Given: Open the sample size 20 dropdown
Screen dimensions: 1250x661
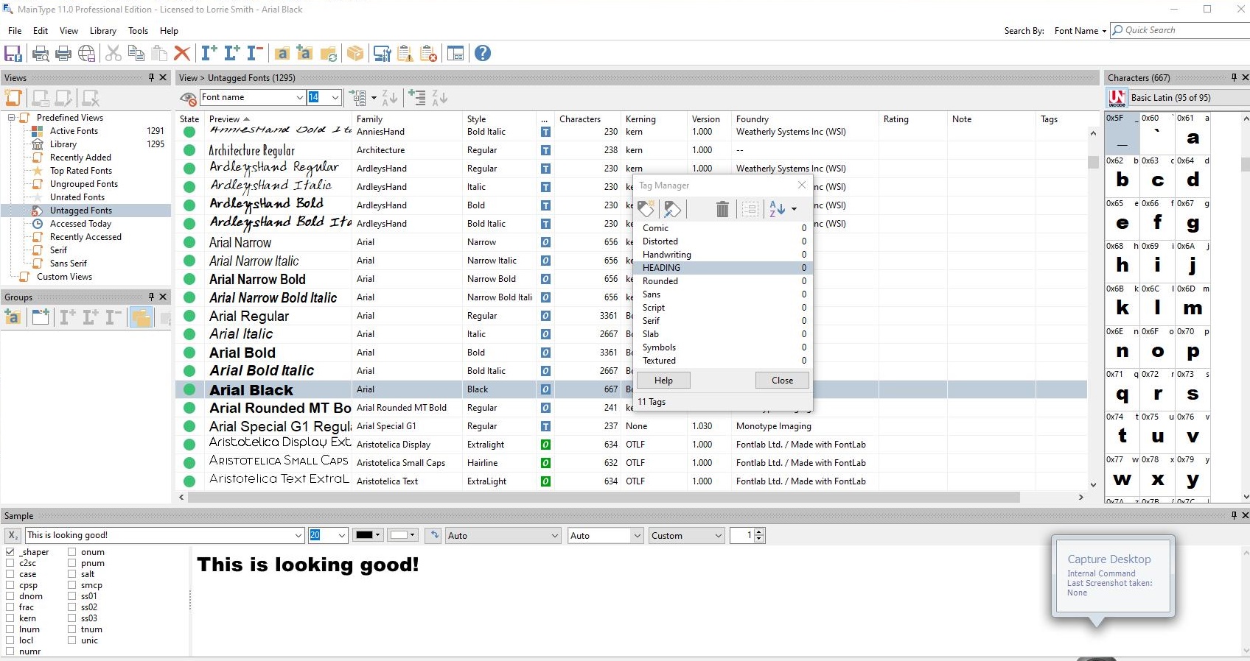Looking at the screenshot, I should [343, 535].
